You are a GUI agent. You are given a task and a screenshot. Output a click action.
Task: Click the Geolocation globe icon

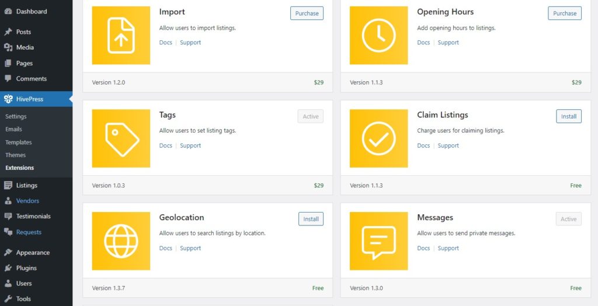121,241
